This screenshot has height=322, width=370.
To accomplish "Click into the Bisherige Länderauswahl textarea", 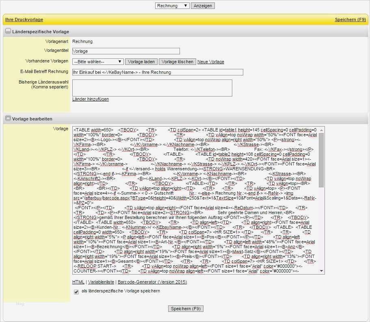I will pyautogui.click(x=152, y=88).
